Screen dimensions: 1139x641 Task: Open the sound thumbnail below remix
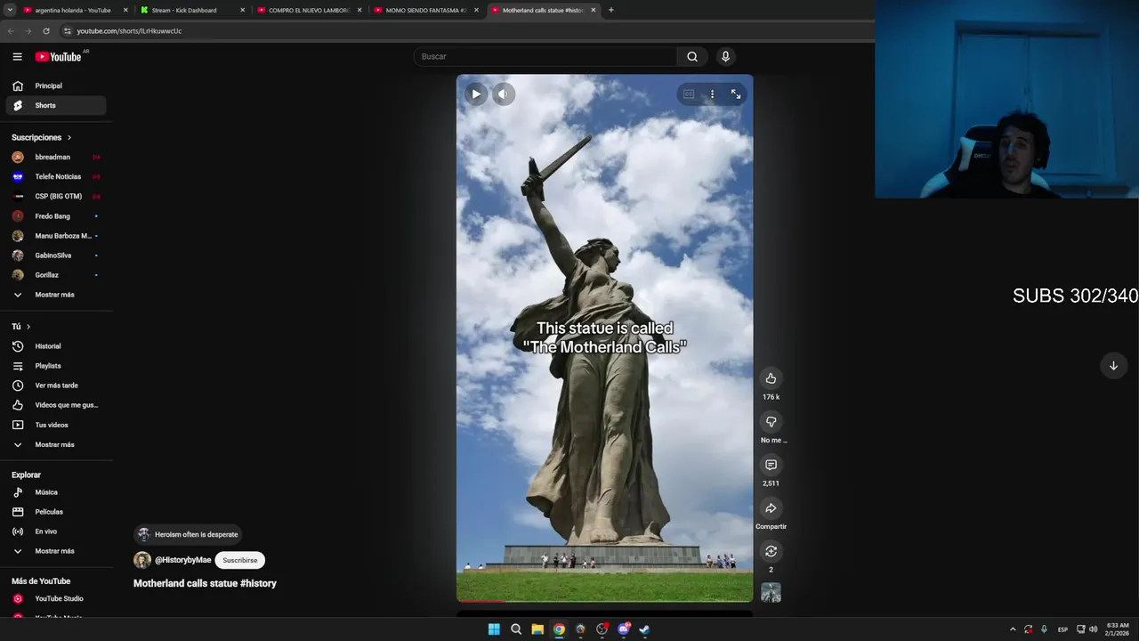click(x=771, y=593)
